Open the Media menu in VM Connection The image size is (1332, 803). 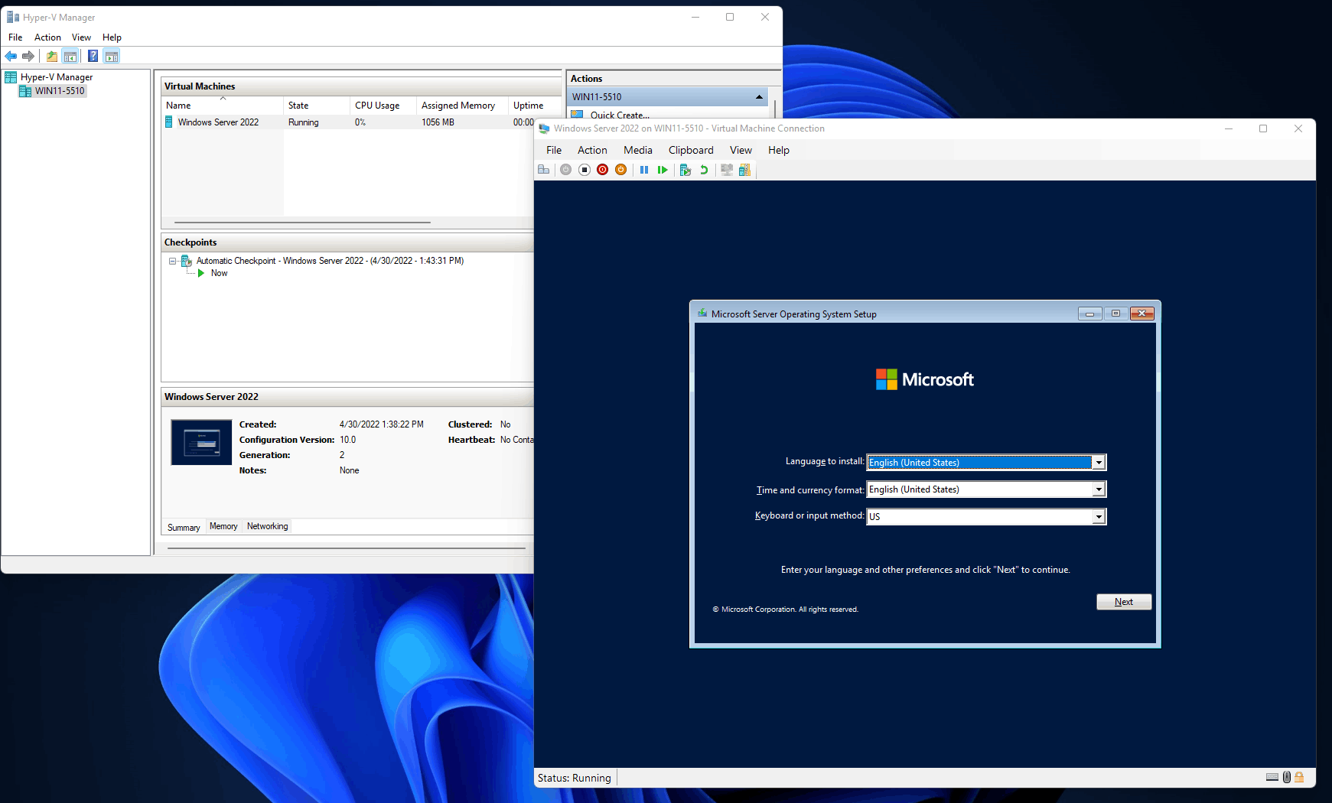(638, 151)
